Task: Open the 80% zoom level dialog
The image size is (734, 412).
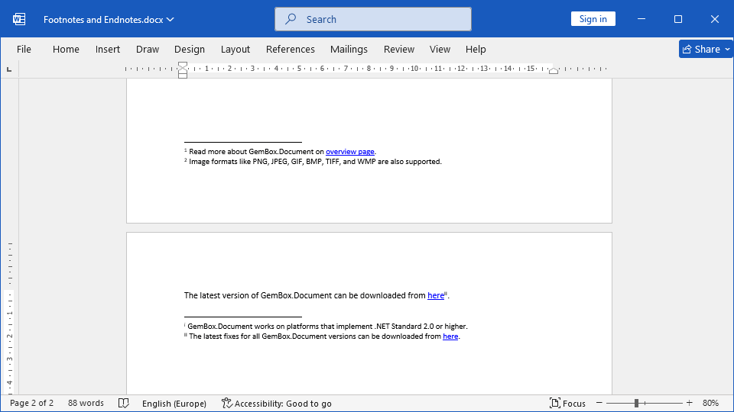Action: (x=710, y=403)
